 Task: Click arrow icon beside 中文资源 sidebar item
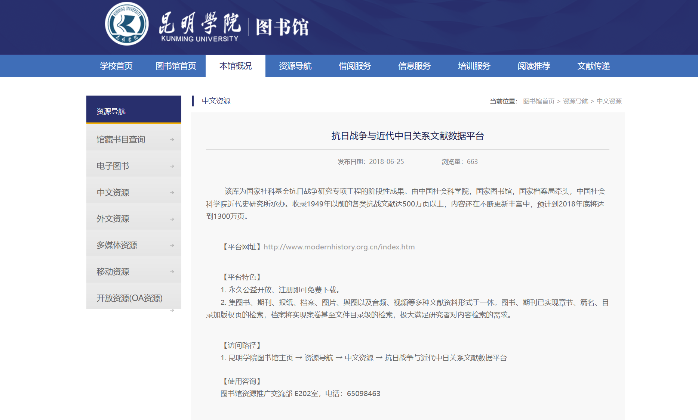tap(172, 193)
